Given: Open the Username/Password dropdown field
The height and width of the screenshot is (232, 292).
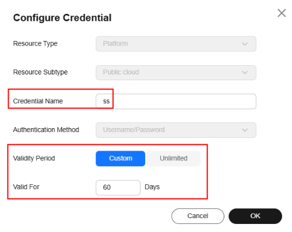Looking at the screenshot, I should [x=176, y=130].
